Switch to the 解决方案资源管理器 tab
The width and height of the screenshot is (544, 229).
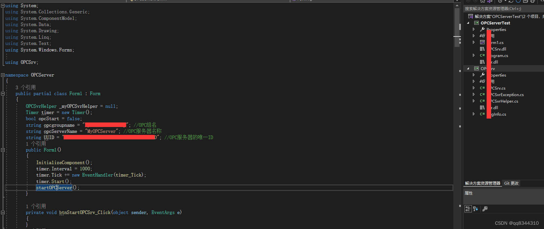(483, 183)
